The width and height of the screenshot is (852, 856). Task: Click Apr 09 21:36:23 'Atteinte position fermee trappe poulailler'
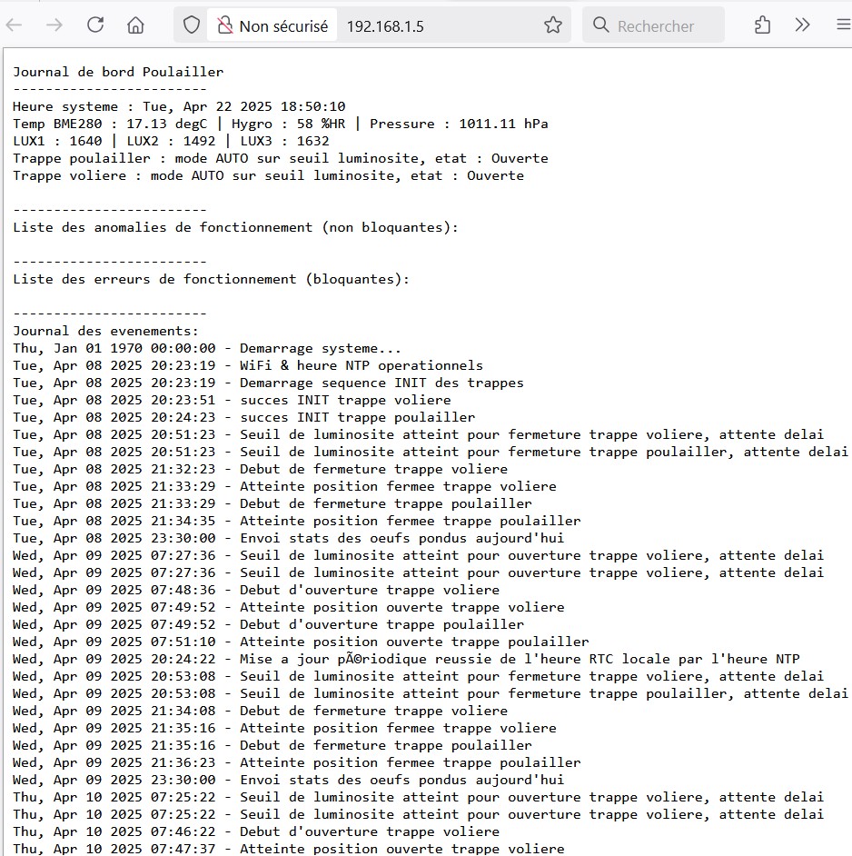297,763
